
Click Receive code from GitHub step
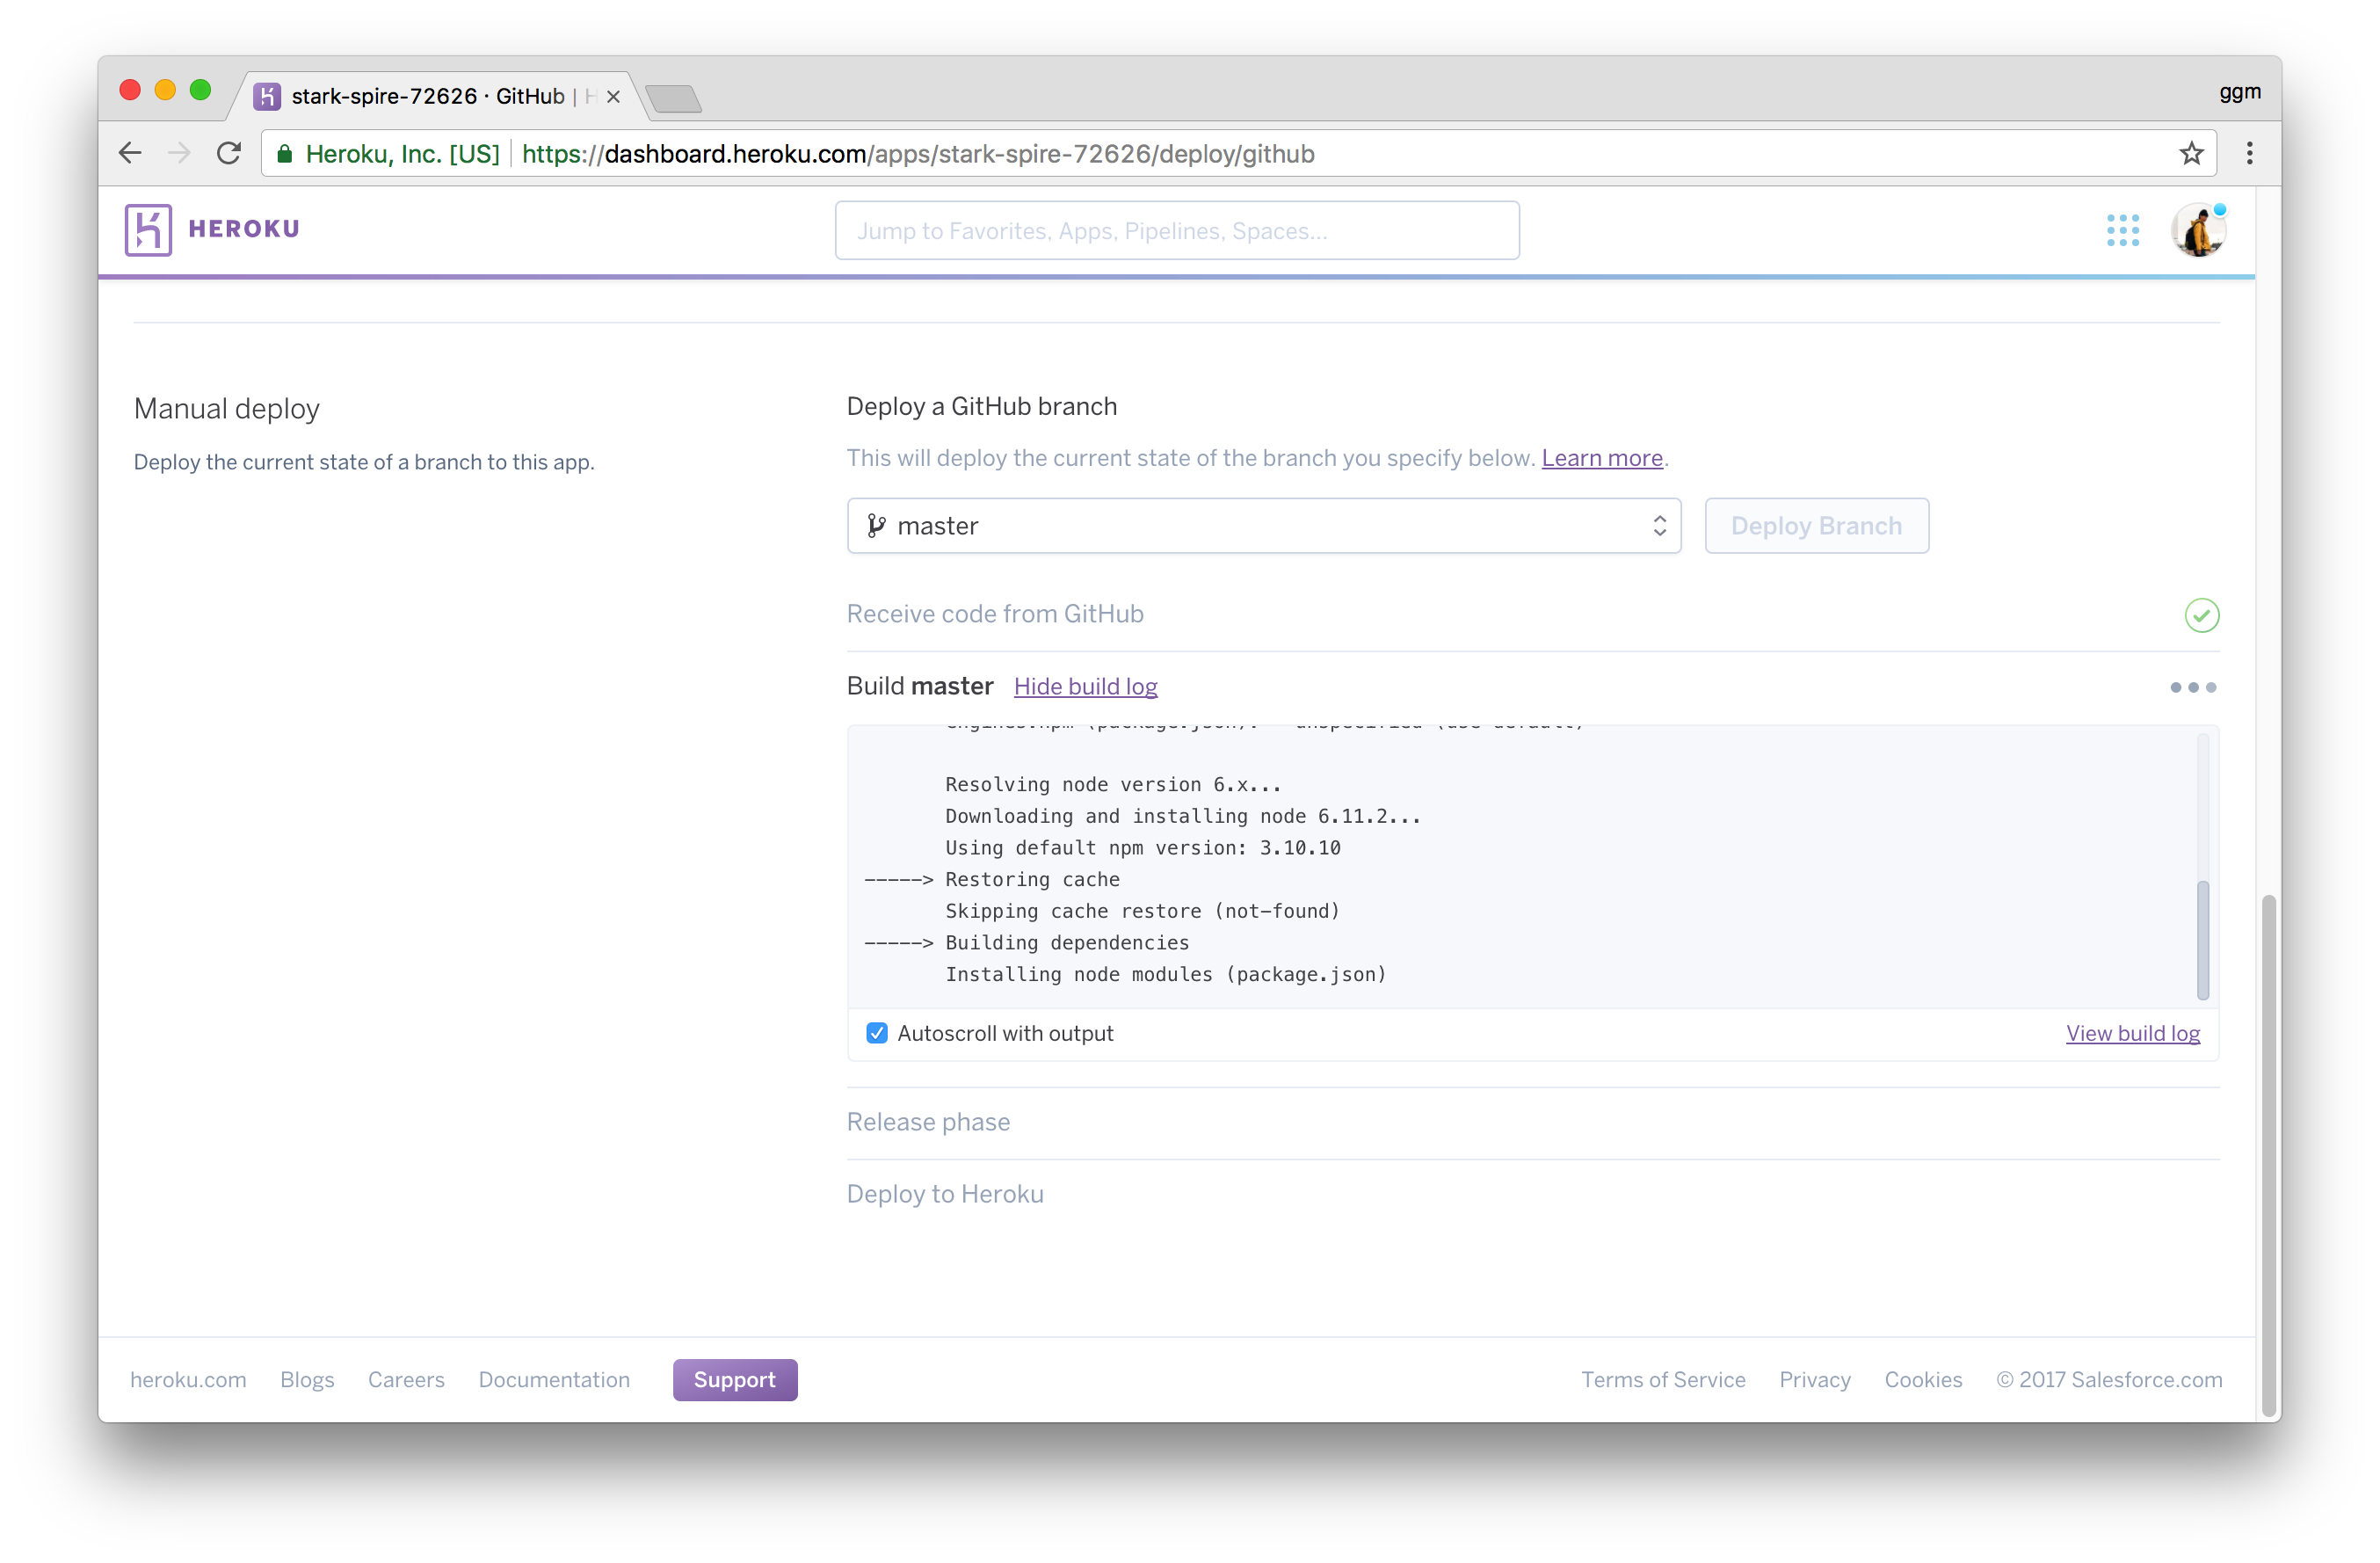[x=995, y=614]
